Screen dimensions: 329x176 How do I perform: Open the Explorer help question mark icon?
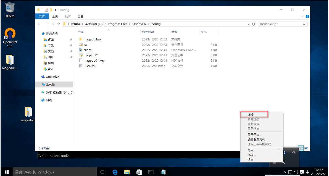tap(307, 16)
